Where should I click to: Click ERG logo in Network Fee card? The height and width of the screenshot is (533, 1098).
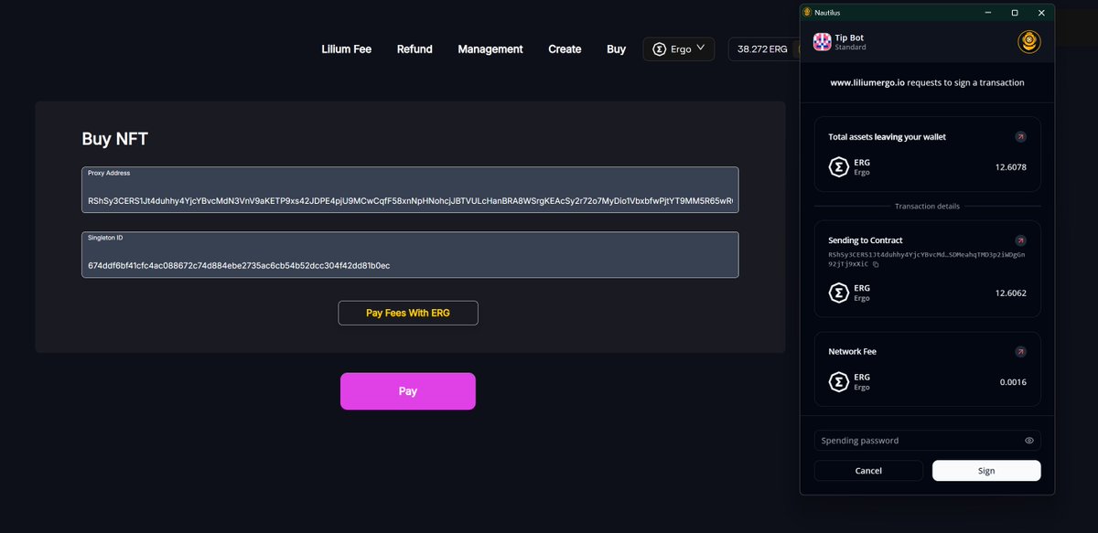point(838,382)
